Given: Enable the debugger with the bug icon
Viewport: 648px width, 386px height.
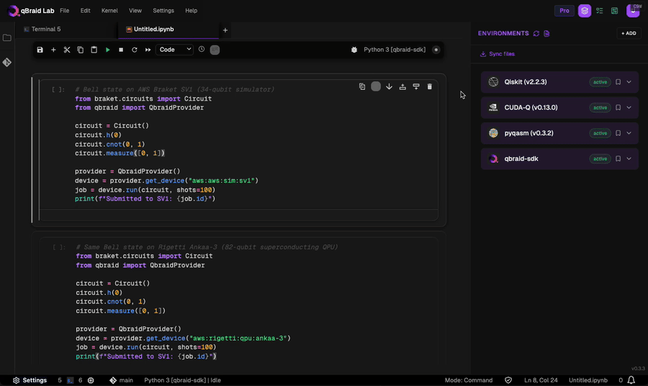Looking at the screenshot, I should pos(354,50).
